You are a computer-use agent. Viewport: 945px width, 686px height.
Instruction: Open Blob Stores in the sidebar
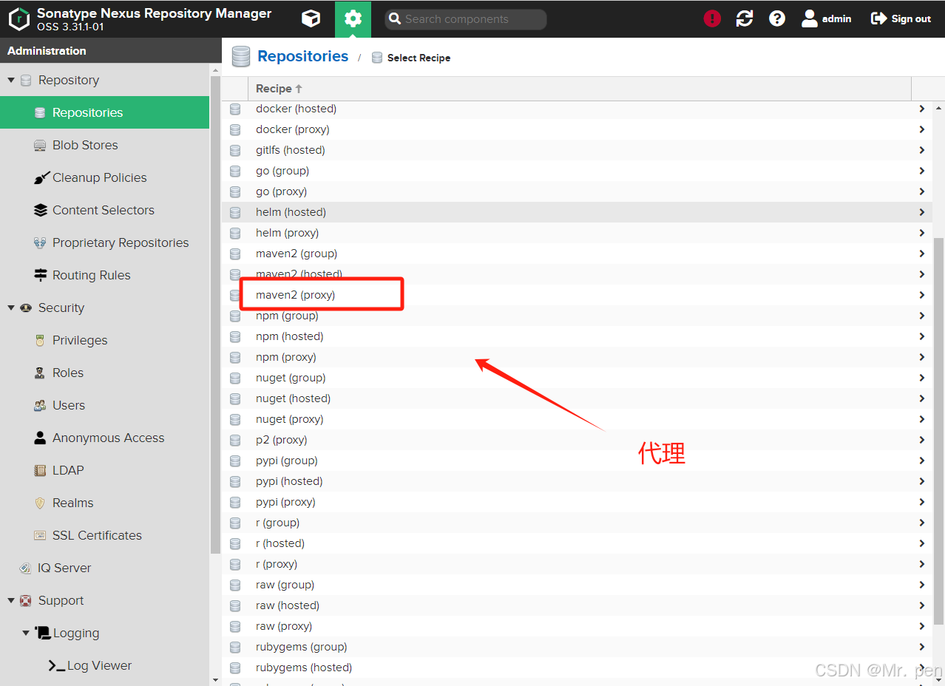tap(105, 145)
